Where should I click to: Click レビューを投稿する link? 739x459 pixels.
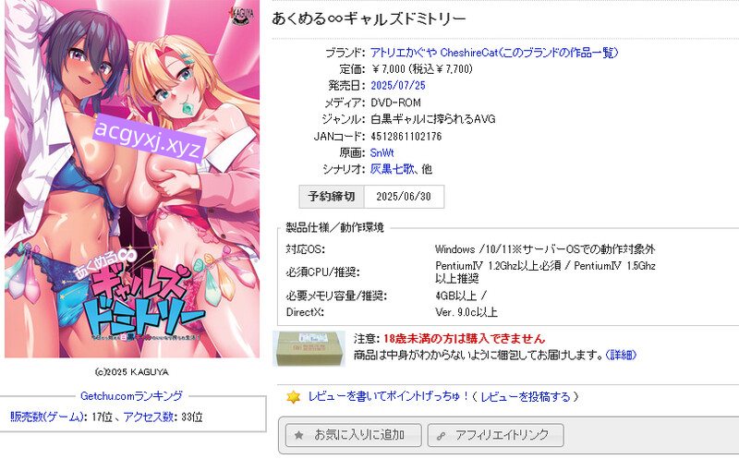(525, 397)
